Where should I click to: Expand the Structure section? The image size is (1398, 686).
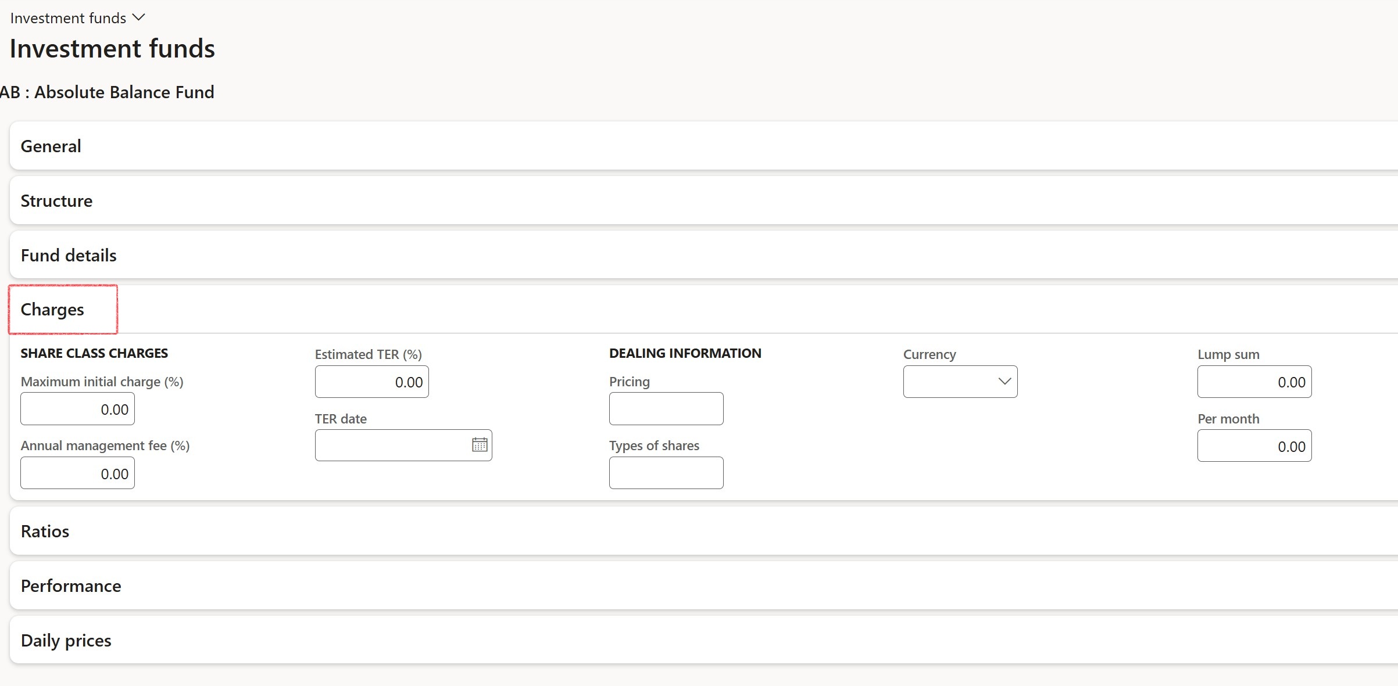click(703, 200)
